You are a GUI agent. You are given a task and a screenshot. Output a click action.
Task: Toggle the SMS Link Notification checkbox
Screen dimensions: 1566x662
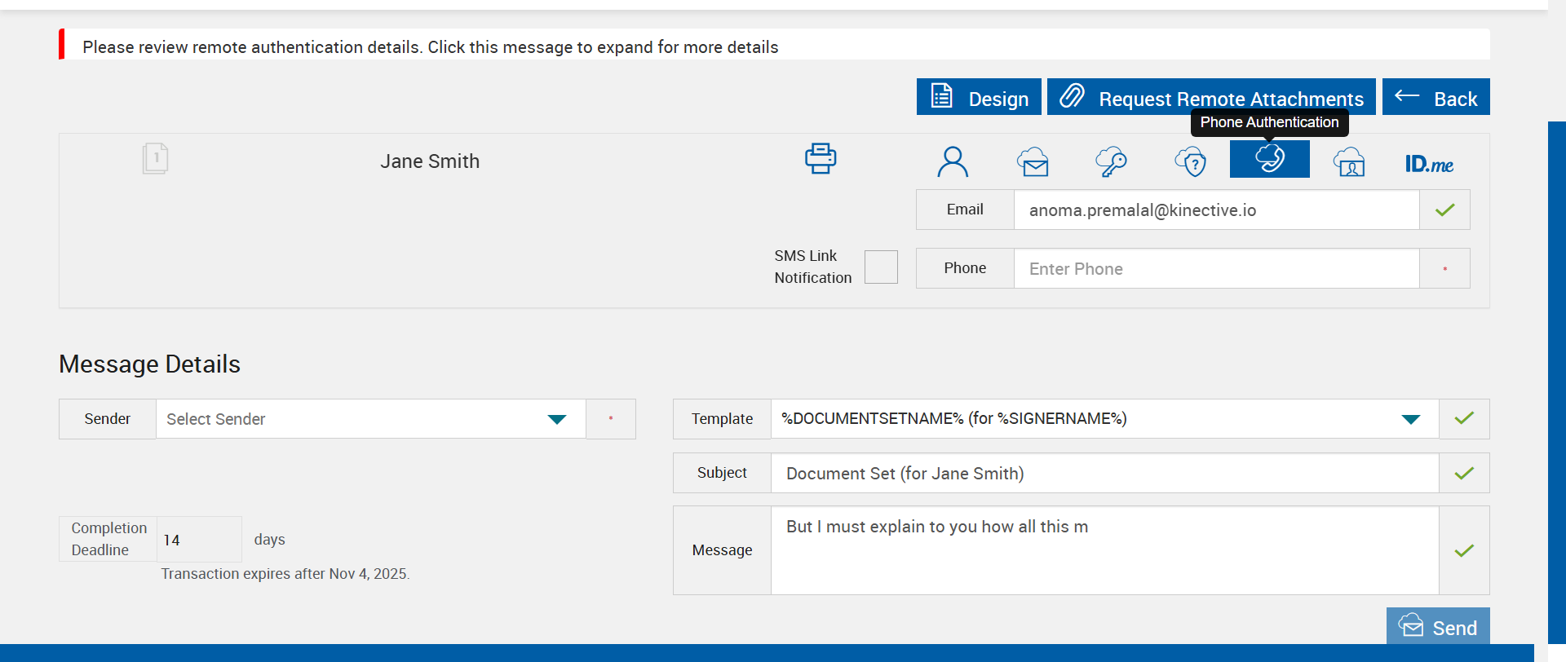tap(881, 267)
